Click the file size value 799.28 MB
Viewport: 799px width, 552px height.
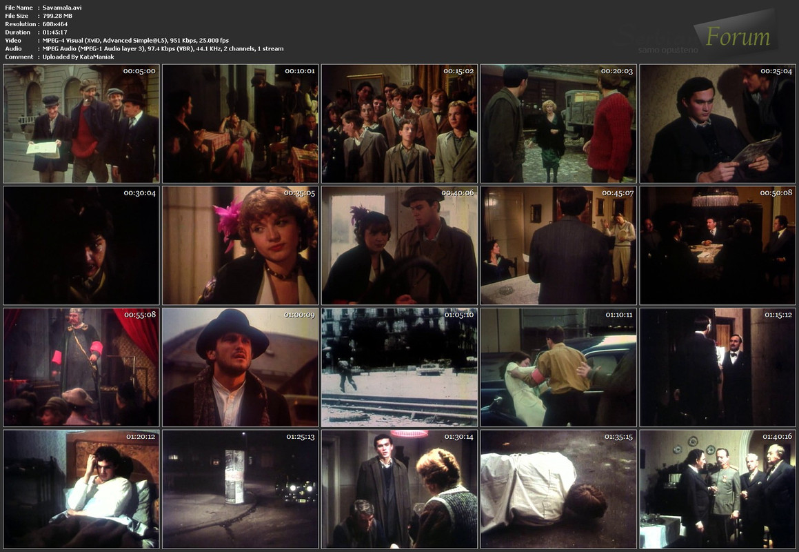click(58, 16)
